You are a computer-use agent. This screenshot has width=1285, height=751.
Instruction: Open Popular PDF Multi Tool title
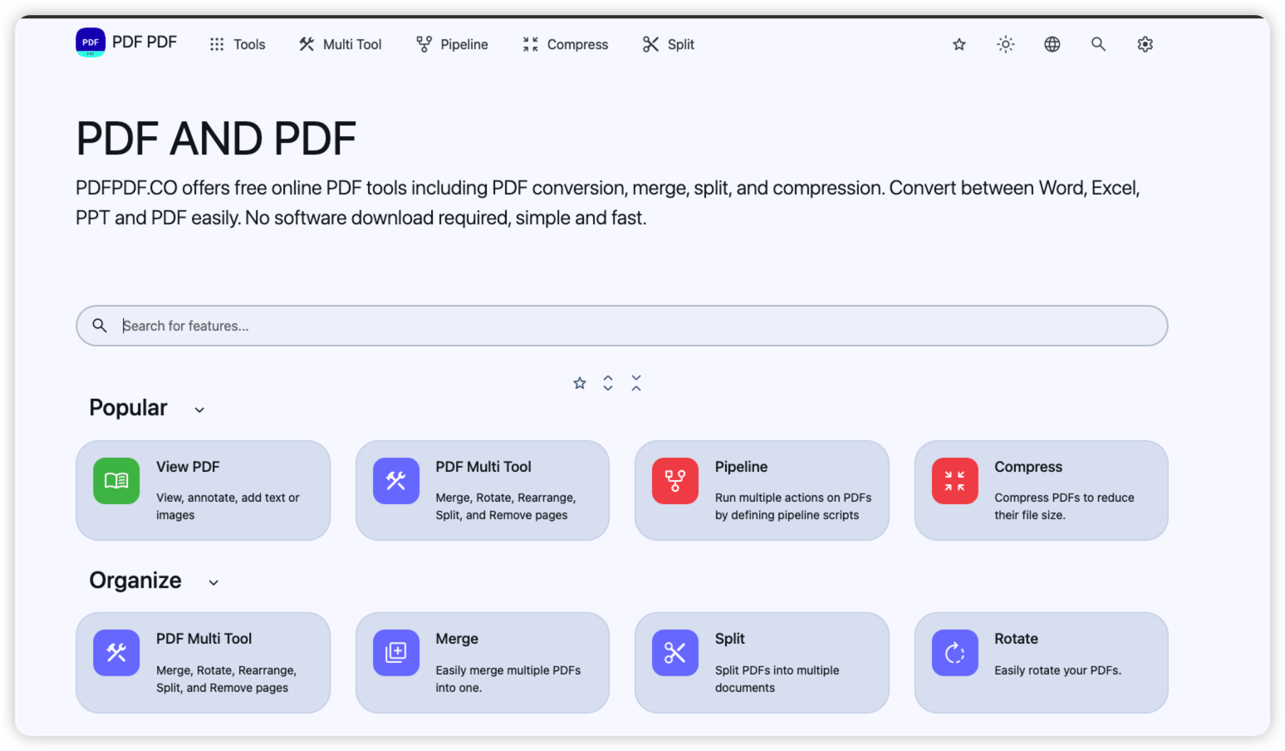pos(483,467)
